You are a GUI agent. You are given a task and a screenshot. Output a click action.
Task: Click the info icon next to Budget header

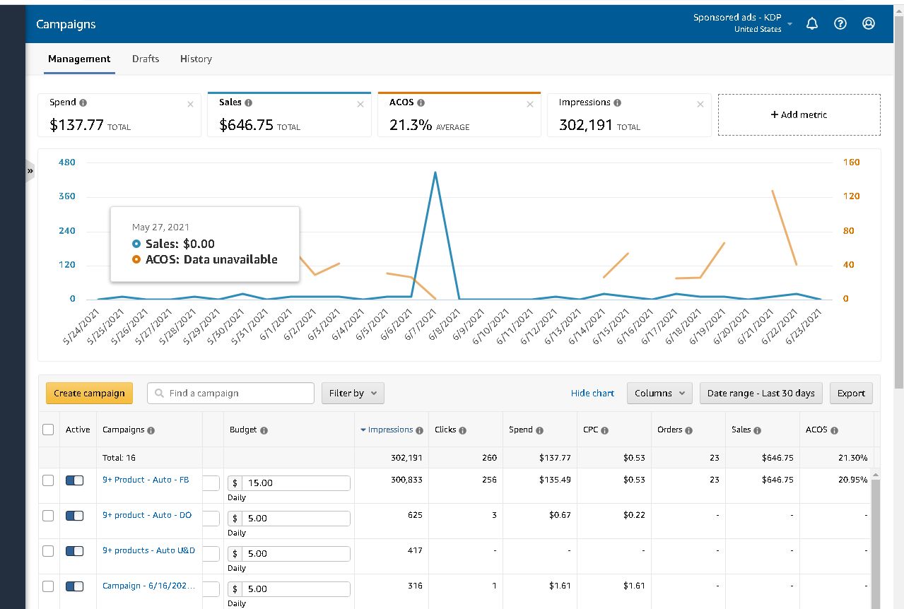pyautogui.click(x=264, y=430)
